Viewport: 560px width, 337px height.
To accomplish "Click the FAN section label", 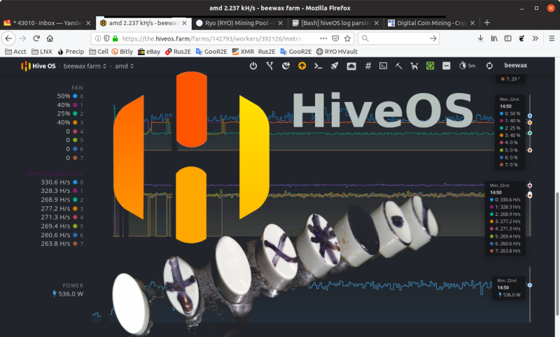I will point(77,87).
